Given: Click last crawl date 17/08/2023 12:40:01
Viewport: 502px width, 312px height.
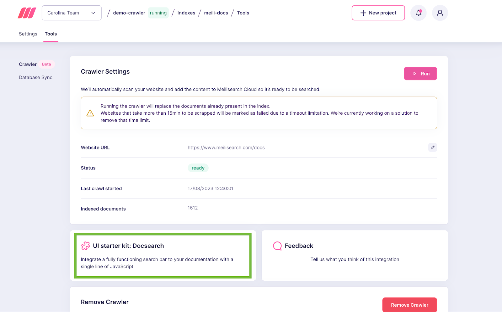Looking at the screenshot, I should (x=211, y=189).
